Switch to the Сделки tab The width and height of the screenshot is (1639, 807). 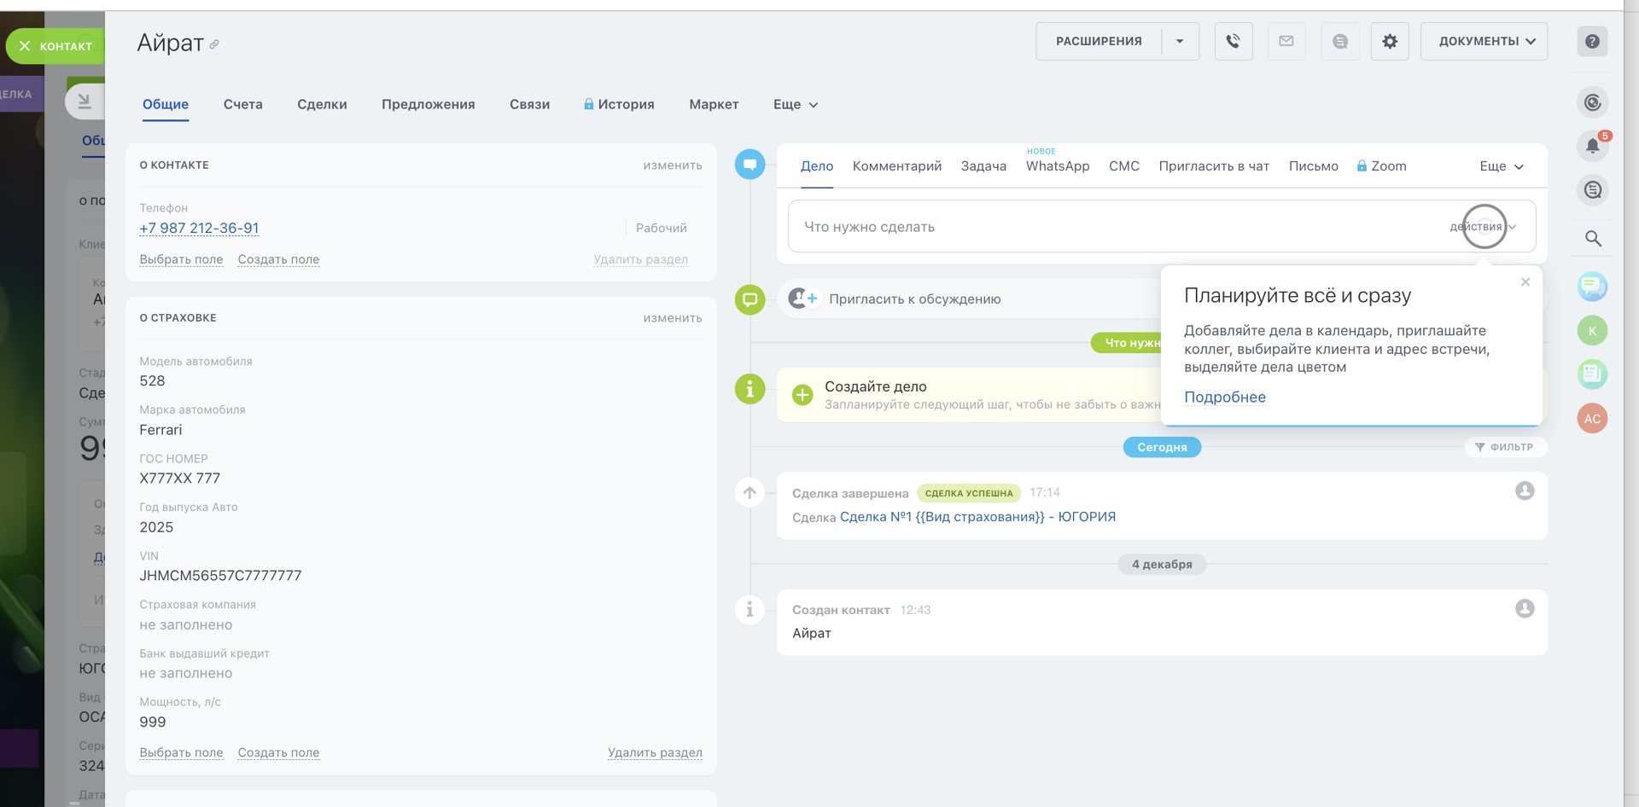click(322, 104)
